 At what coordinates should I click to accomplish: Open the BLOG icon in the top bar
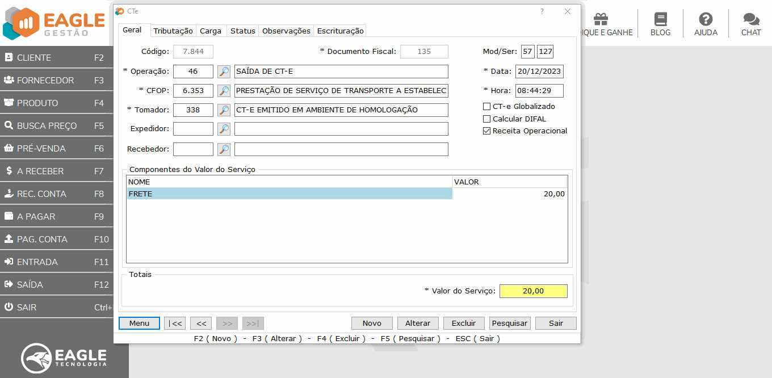660,24
